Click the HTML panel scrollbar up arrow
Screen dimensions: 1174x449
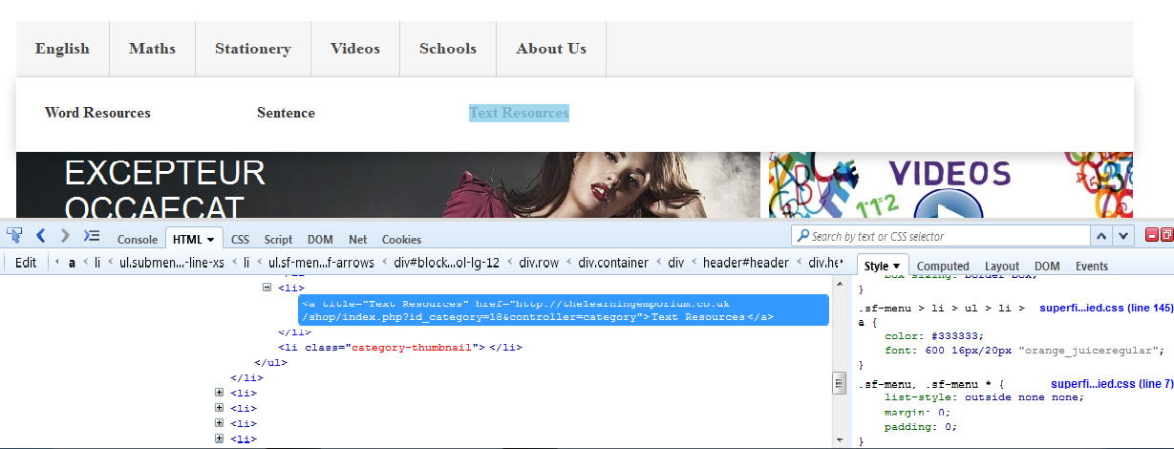tap(840, 283)
